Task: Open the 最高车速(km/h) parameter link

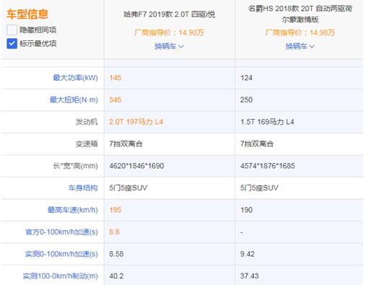Action: (x=73, y=210)
